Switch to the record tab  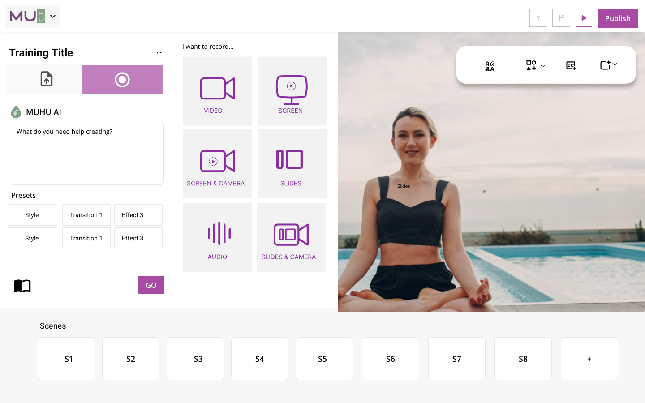pyautogui.click(x=122, y=79)
